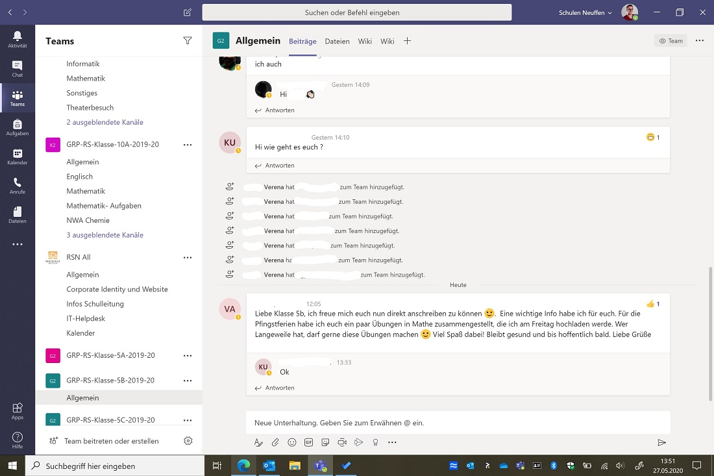This screenshot has height=476, width=714.
Task: Click the Neue Unterhaltung input field
Action: pos(454,422)
